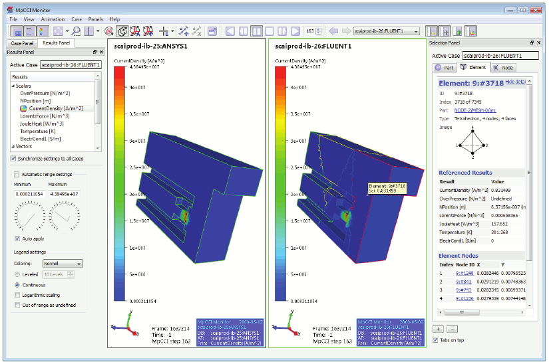The image size is (549, 364).
Task: Open dropdown arrow next to split view icon
Action: pos(98,31)
